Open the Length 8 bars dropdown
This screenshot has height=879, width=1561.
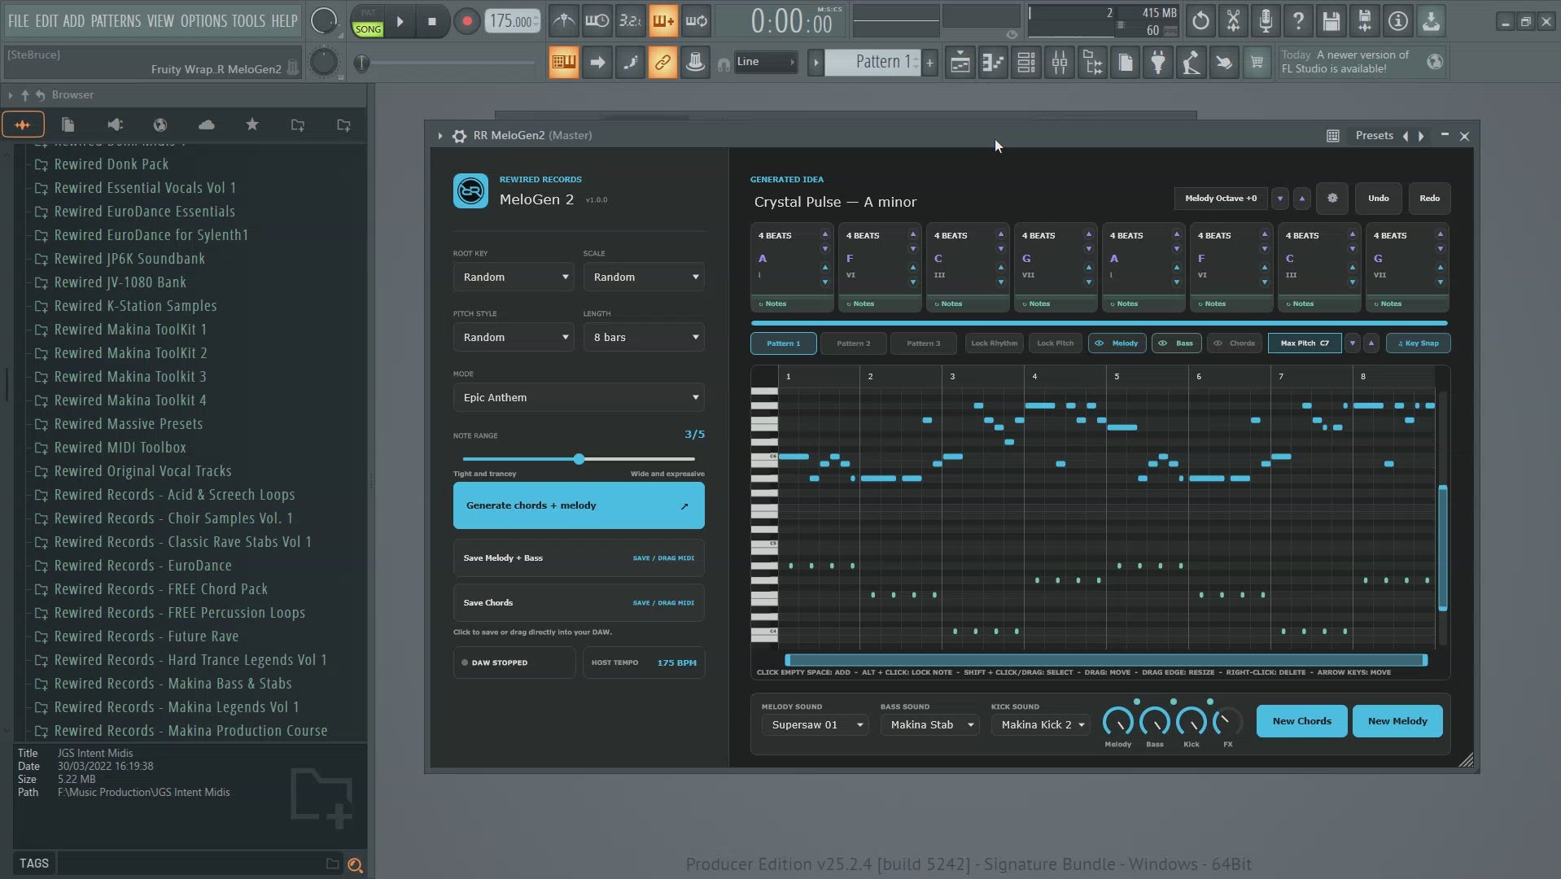(x=644, y=338)
